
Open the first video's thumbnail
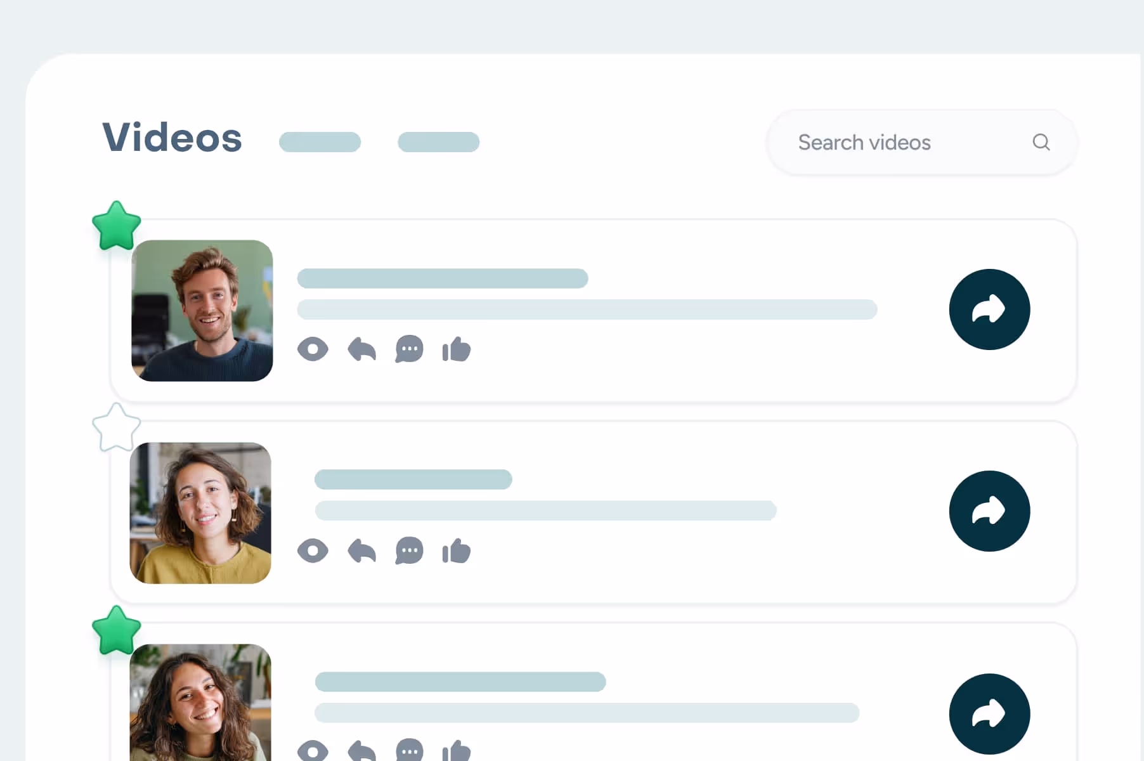pos(202,311)
